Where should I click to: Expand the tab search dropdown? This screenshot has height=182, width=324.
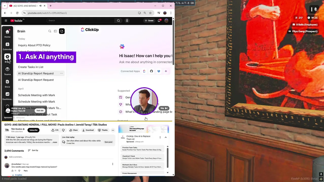click(x=5, y=6)
